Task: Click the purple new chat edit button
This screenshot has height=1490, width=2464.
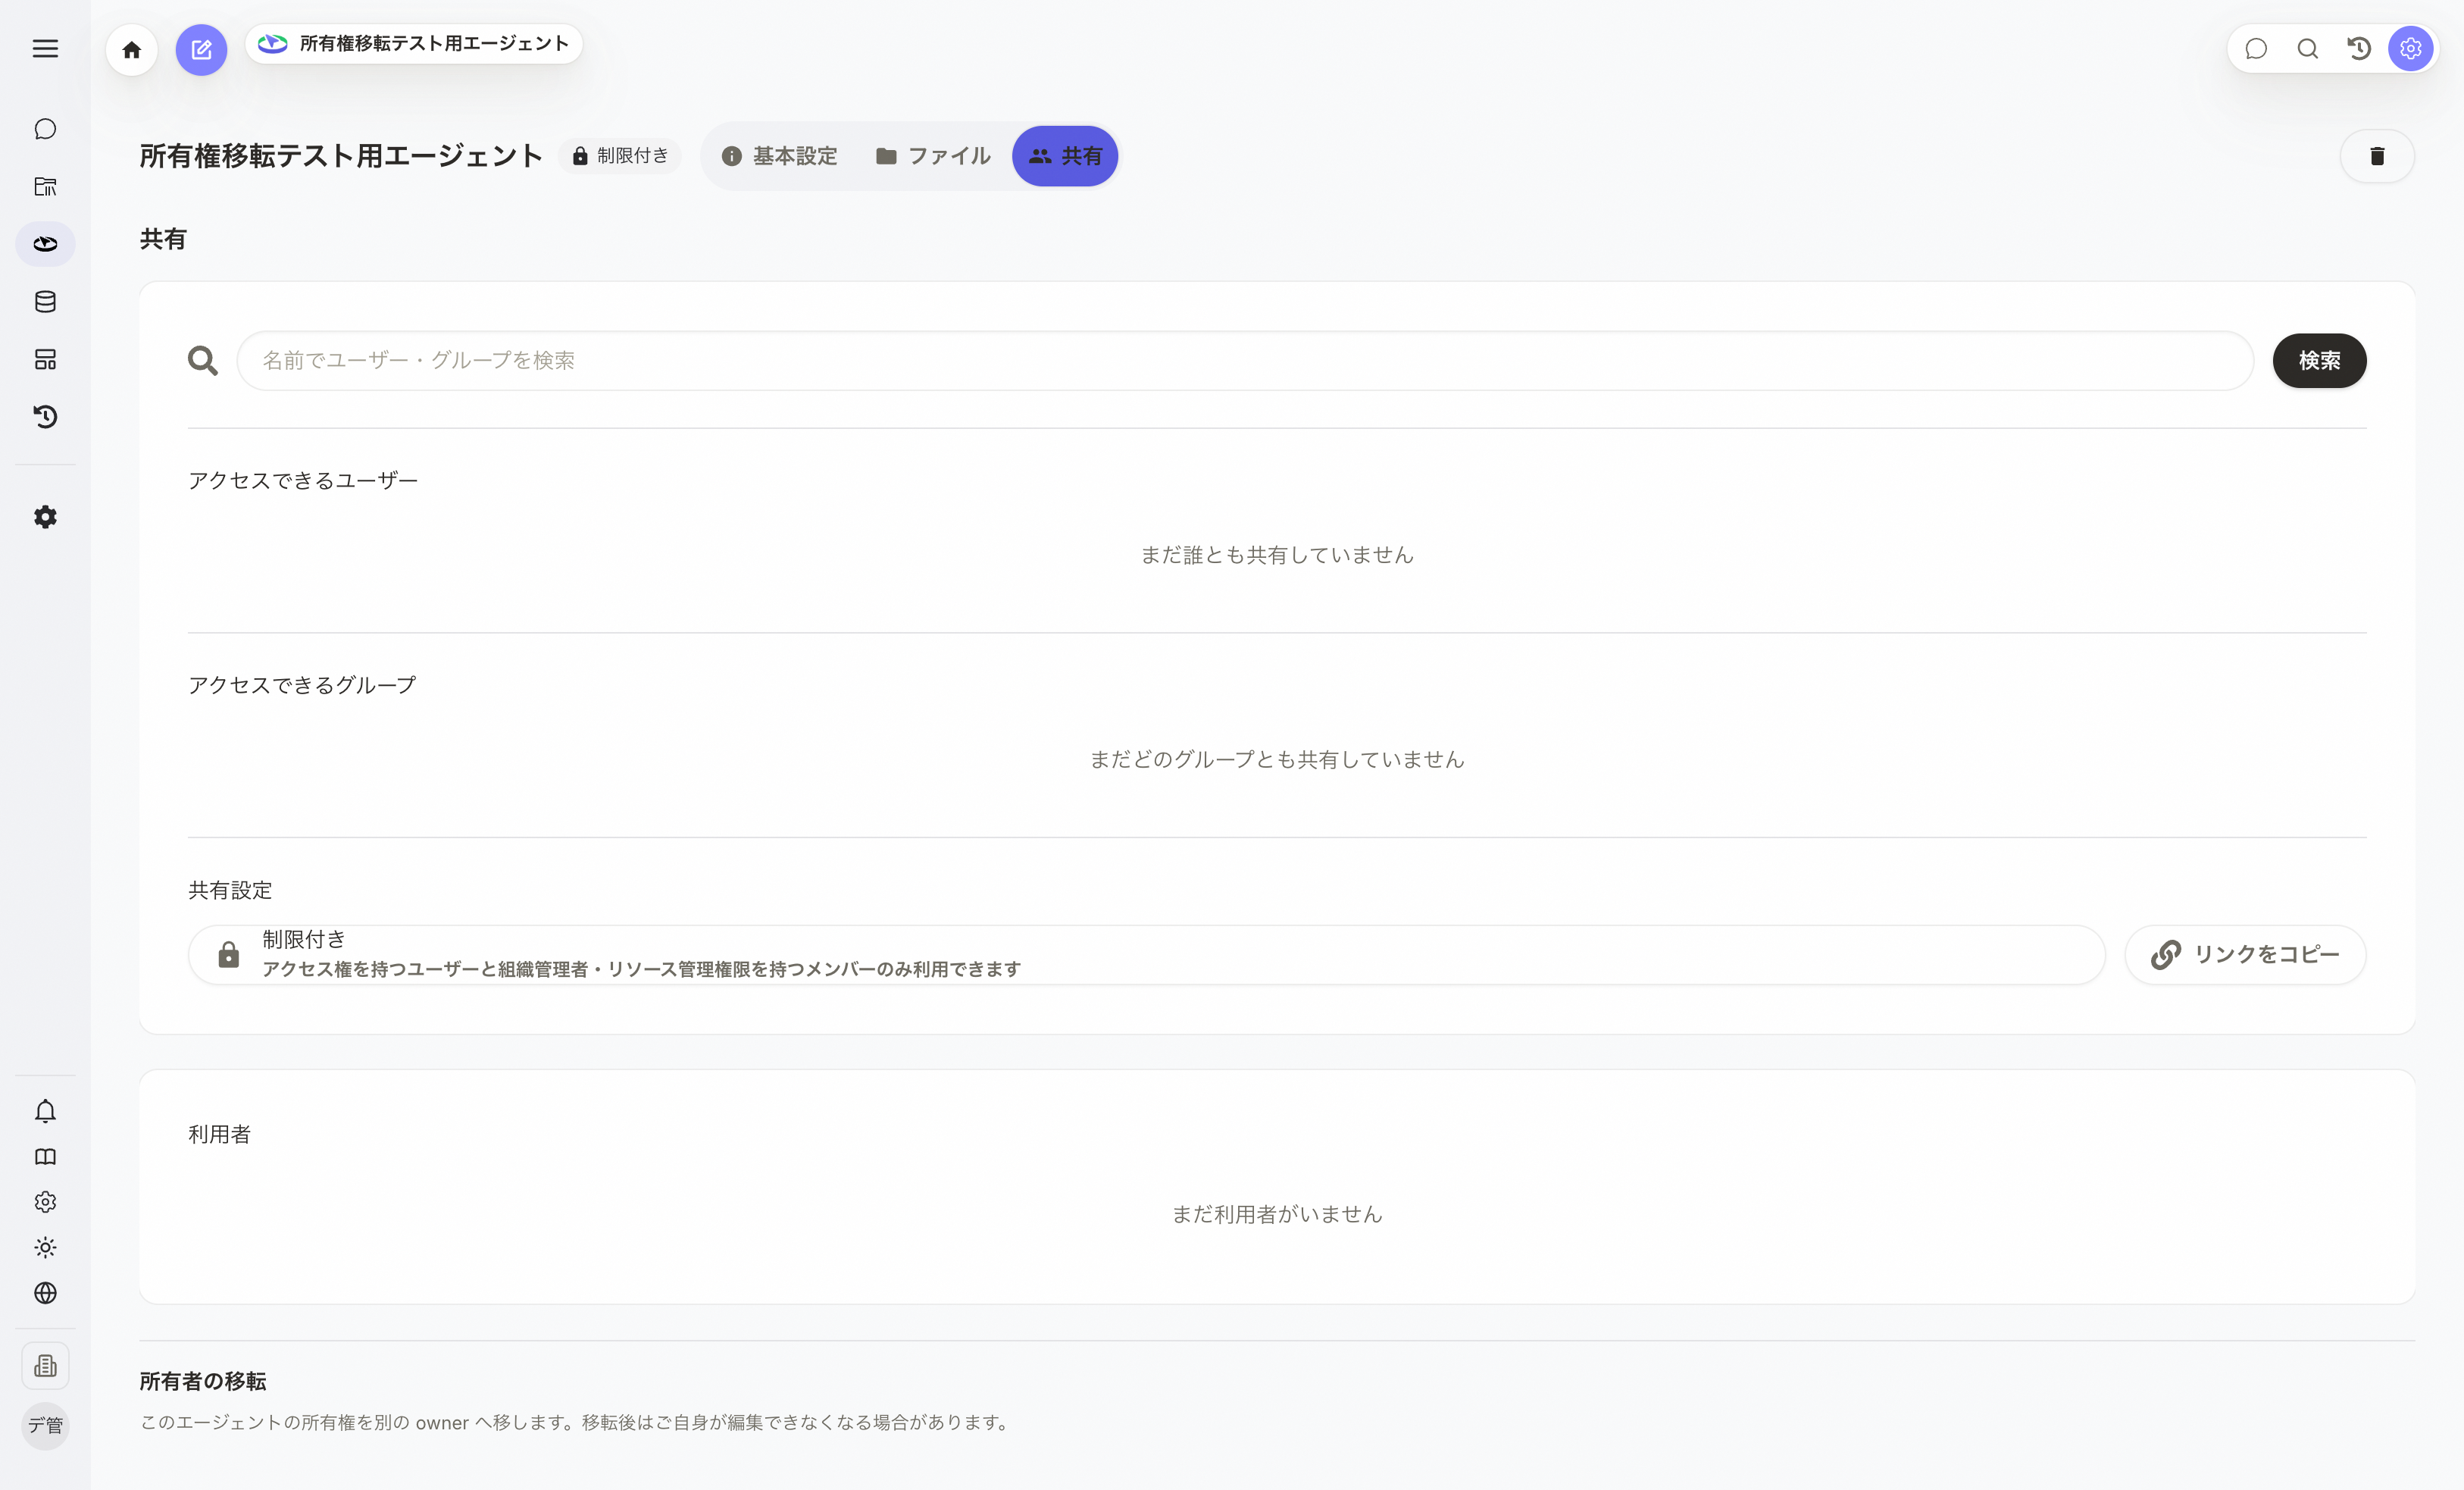Action: (201, 50)
